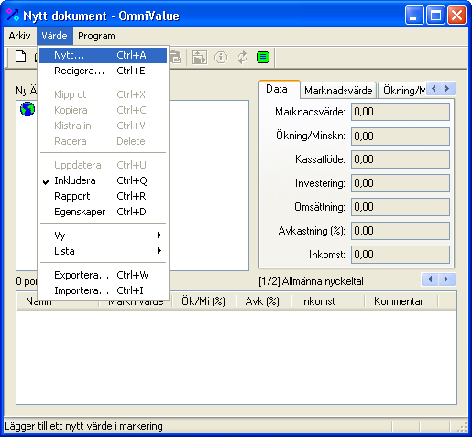Click the Avkastning (%) value field
472x437 pixels.
click(401, 231)
